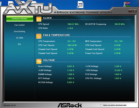This screenshot has height=108, width=139.
Task: Click the Power Fan Speed value
Action: [117, 53]
